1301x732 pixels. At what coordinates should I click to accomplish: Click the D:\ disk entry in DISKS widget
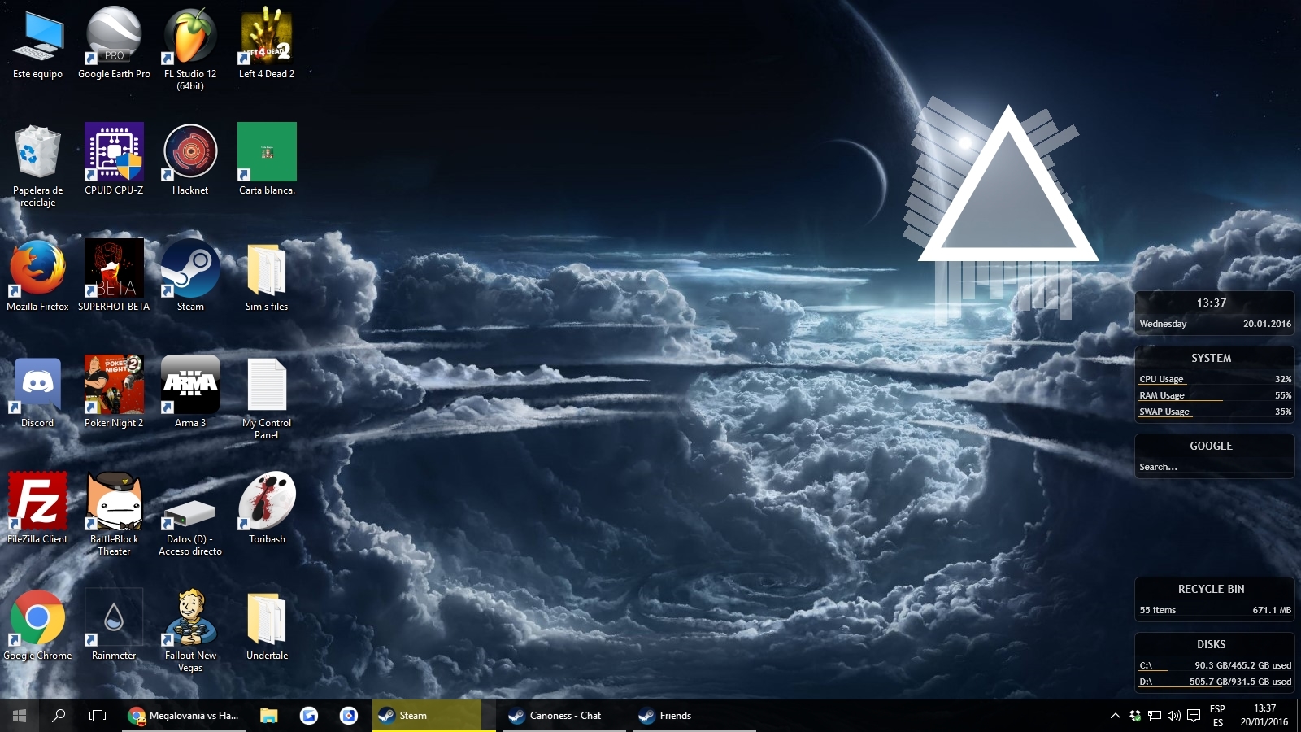coord(1215,682)
